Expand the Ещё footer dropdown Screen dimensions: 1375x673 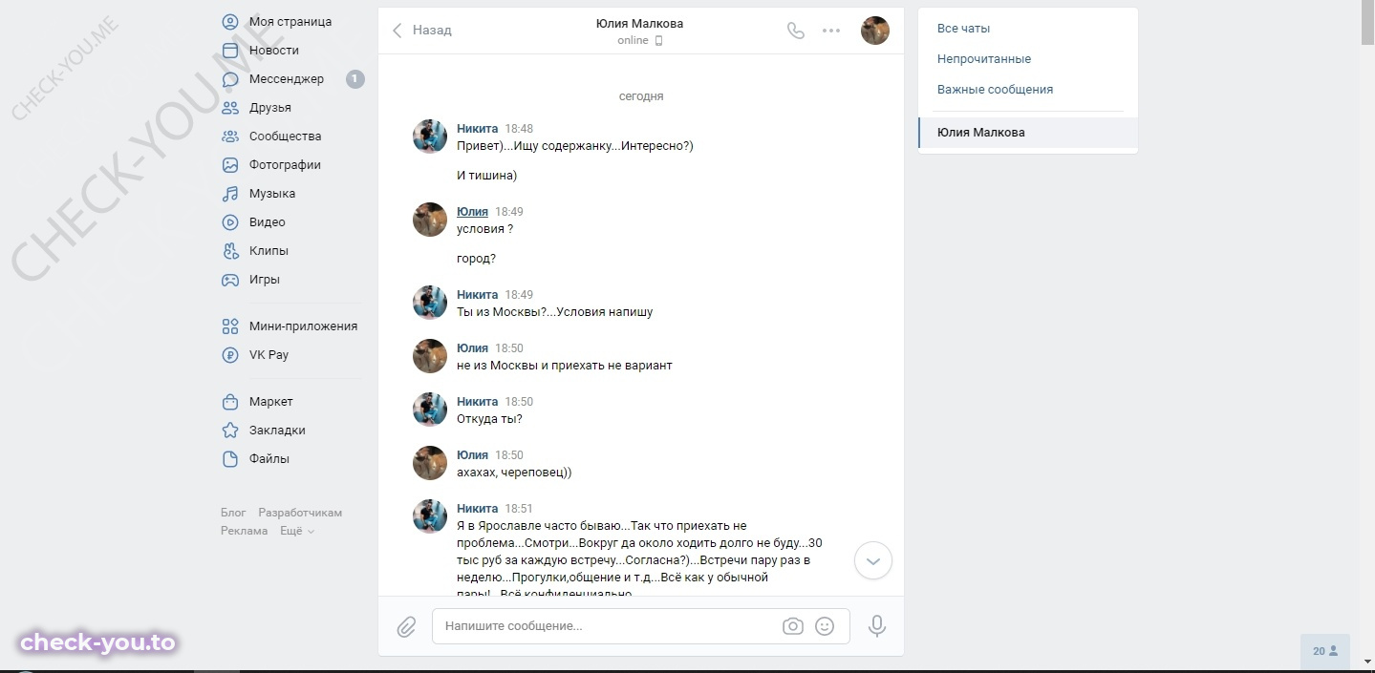297,531
